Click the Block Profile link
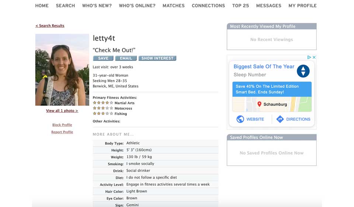354x207 pixels. pos(62,125)
